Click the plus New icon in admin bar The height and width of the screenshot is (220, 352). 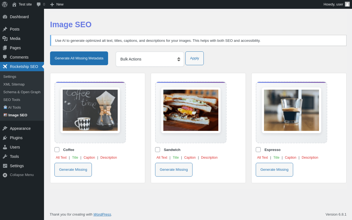tap(52, 4)
